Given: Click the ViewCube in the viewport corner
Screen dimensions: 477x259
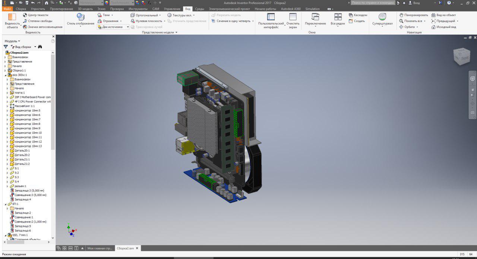Looking at the screenshot, I should point(461,56).
